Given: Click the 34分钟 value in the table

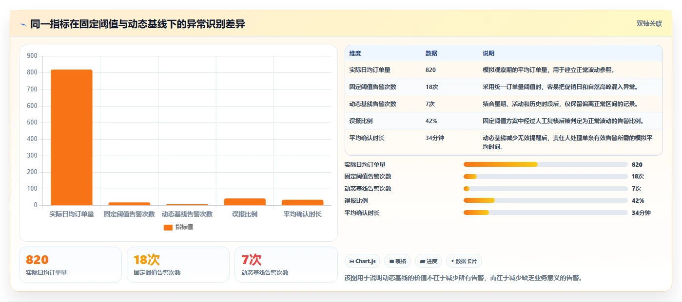Looking at the screenshot, I should point(435,138).
